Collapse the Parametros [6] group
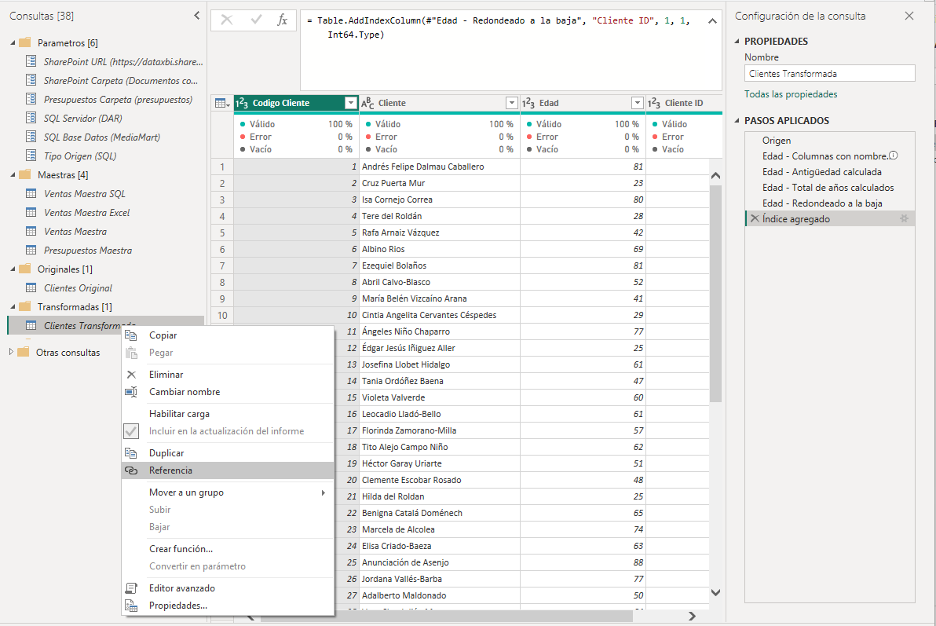 pyautogui.click(x=13, y=43)
